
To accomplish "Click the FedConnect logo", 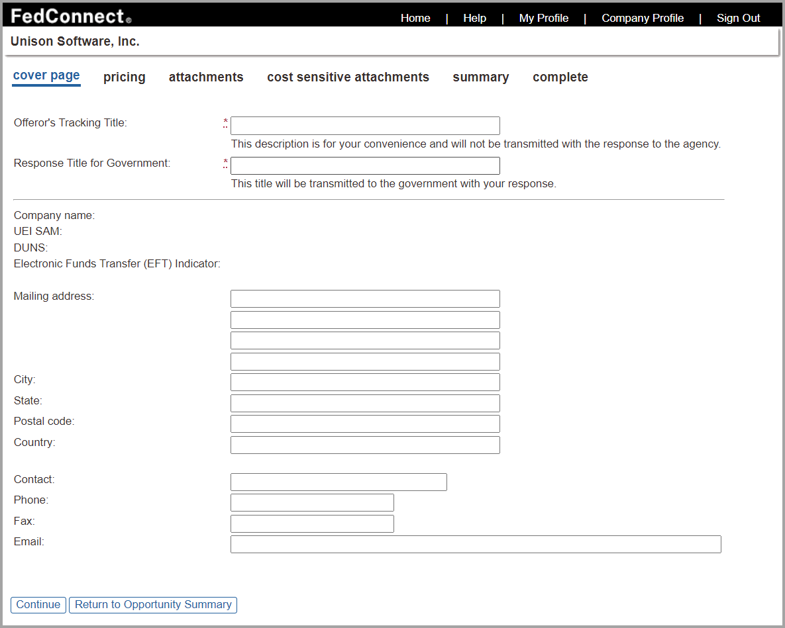I will click(71, 17).
